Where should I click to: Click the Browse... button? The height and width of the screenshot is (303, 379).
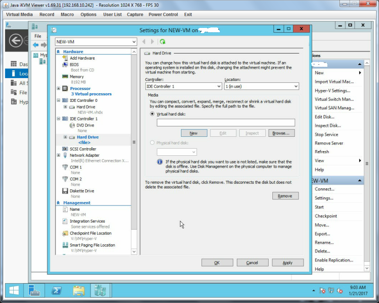pos(281,133)
